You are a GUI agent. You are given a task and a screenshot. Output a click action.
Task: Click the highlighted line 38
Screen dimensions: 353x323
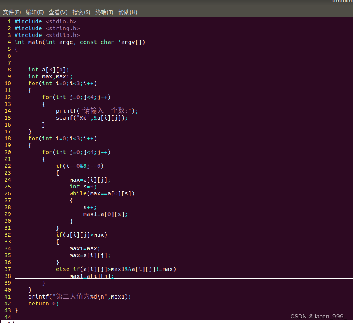(92, 276)
